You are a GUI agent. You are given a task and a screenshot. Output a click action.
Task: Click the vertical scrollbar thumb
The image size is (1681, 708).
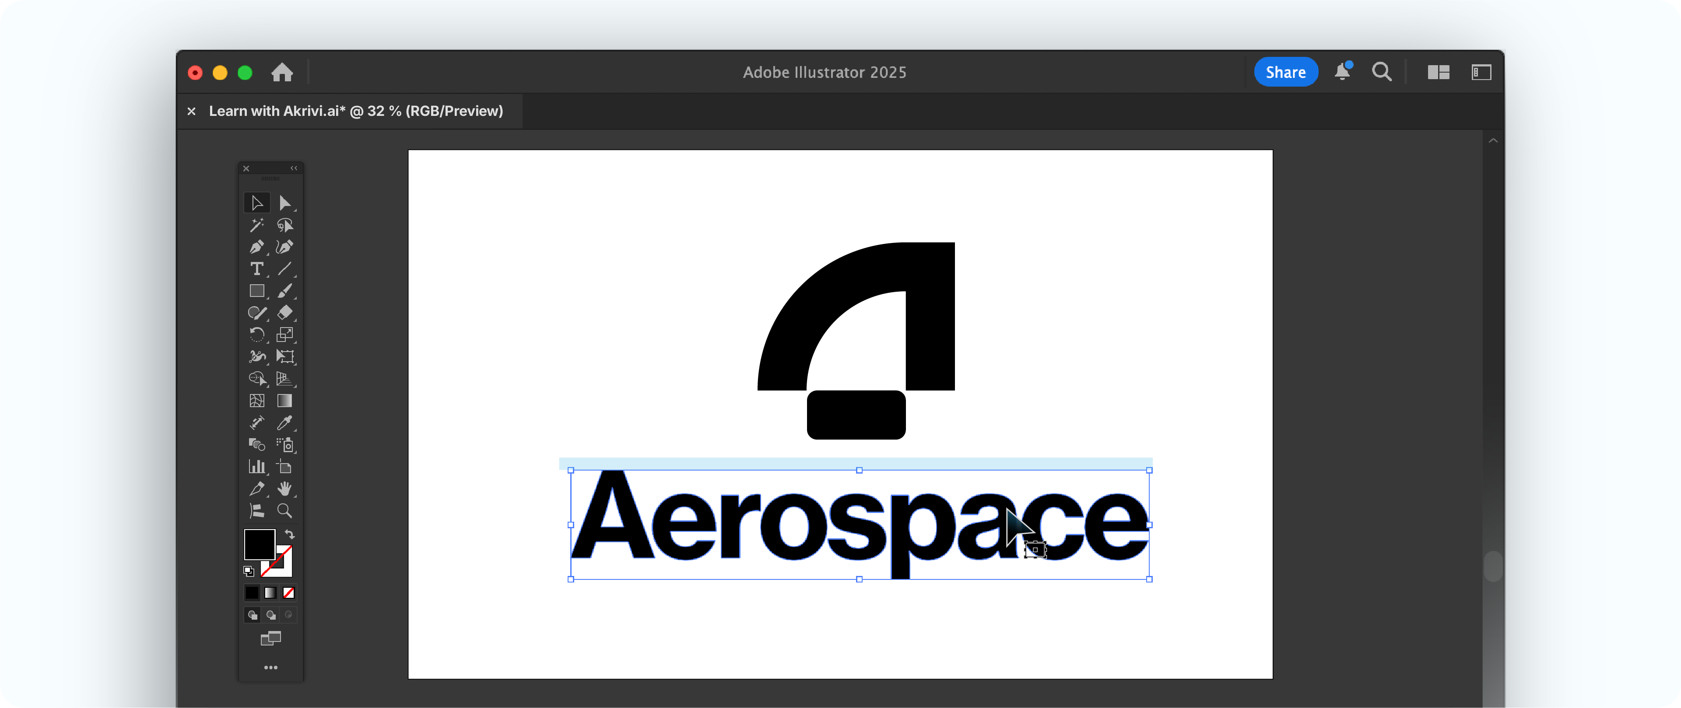click(1492, 566)
